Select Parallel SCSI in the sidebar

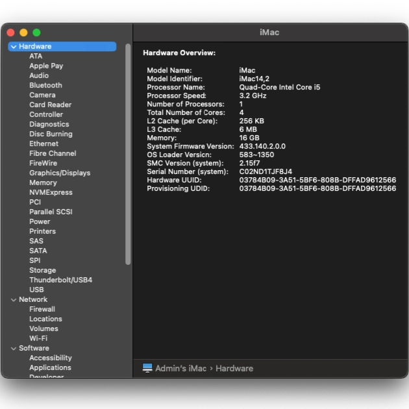[51, 212]
